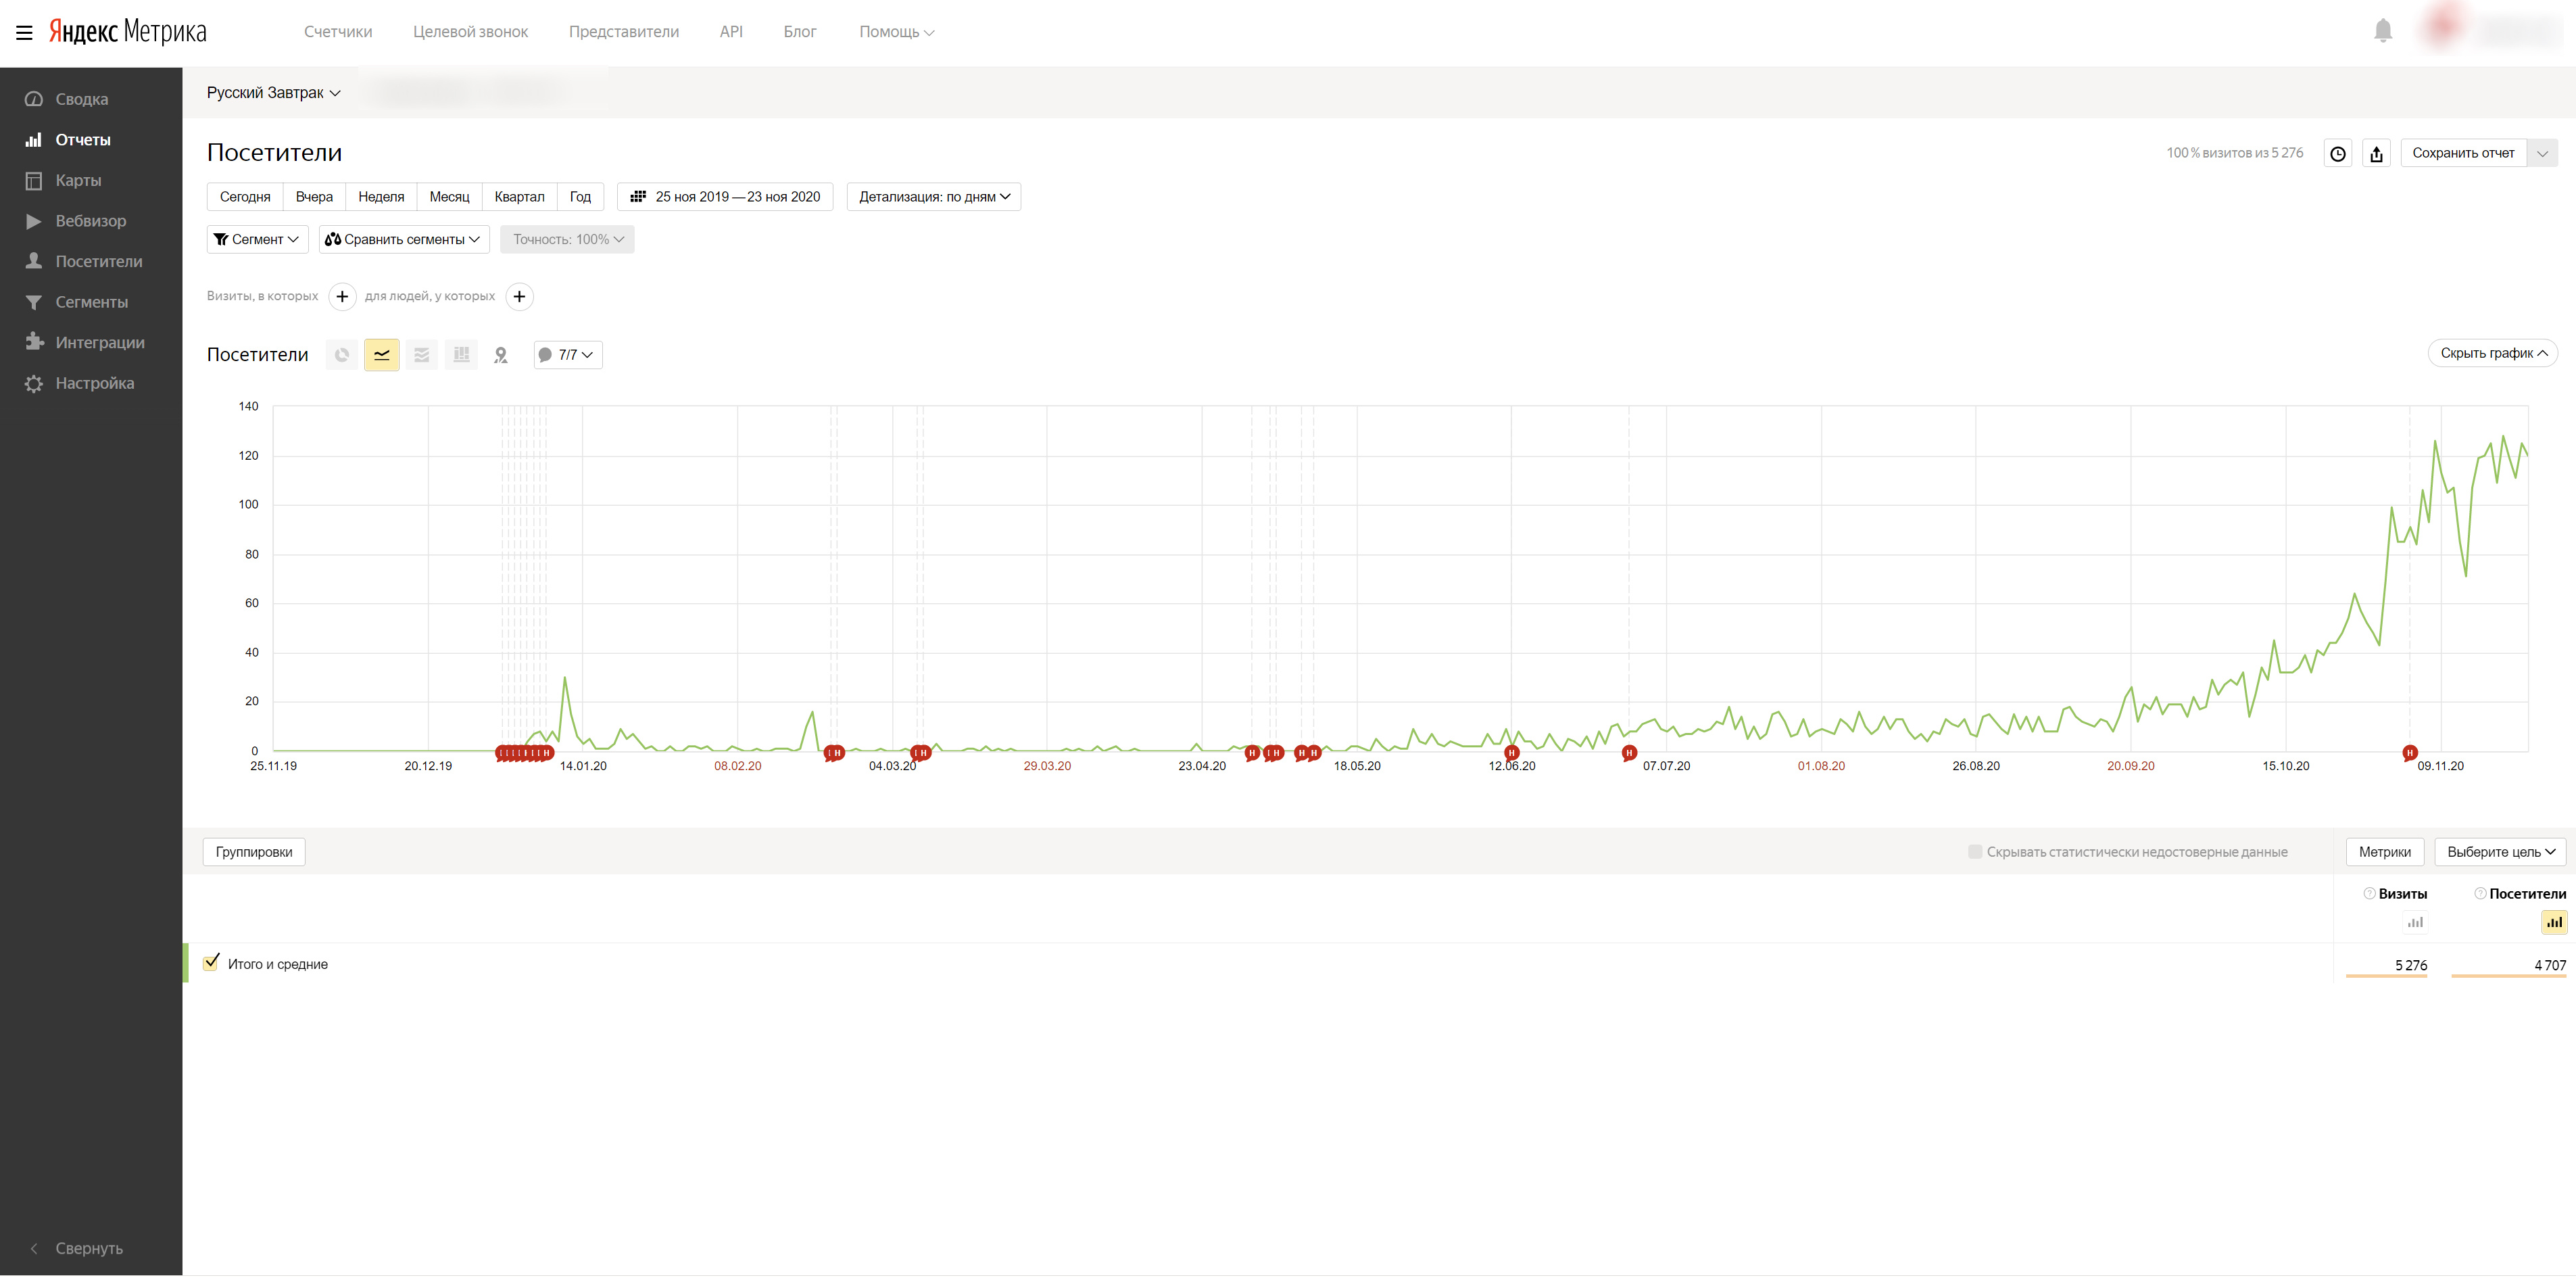Open Вебвизор in the sidebar
The height and width of the screenshot is (1280, 2576).
point(90,221)
